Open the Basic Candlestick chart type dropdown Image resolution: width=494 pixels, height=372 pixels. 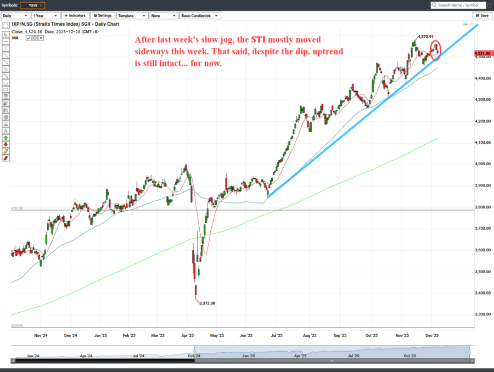pos(200,16)
